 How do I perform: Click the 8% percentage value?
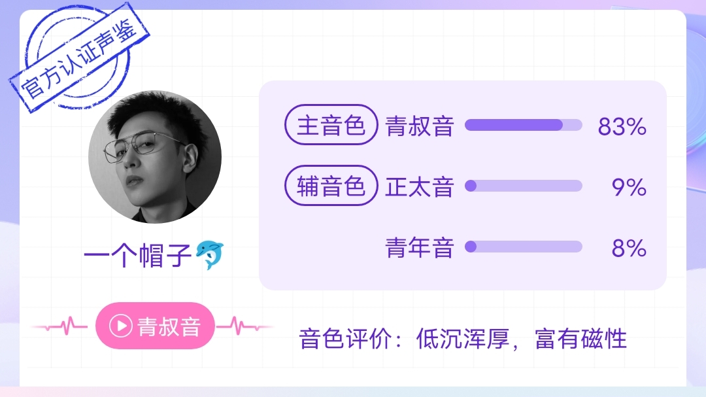click(x=629, y=249)
